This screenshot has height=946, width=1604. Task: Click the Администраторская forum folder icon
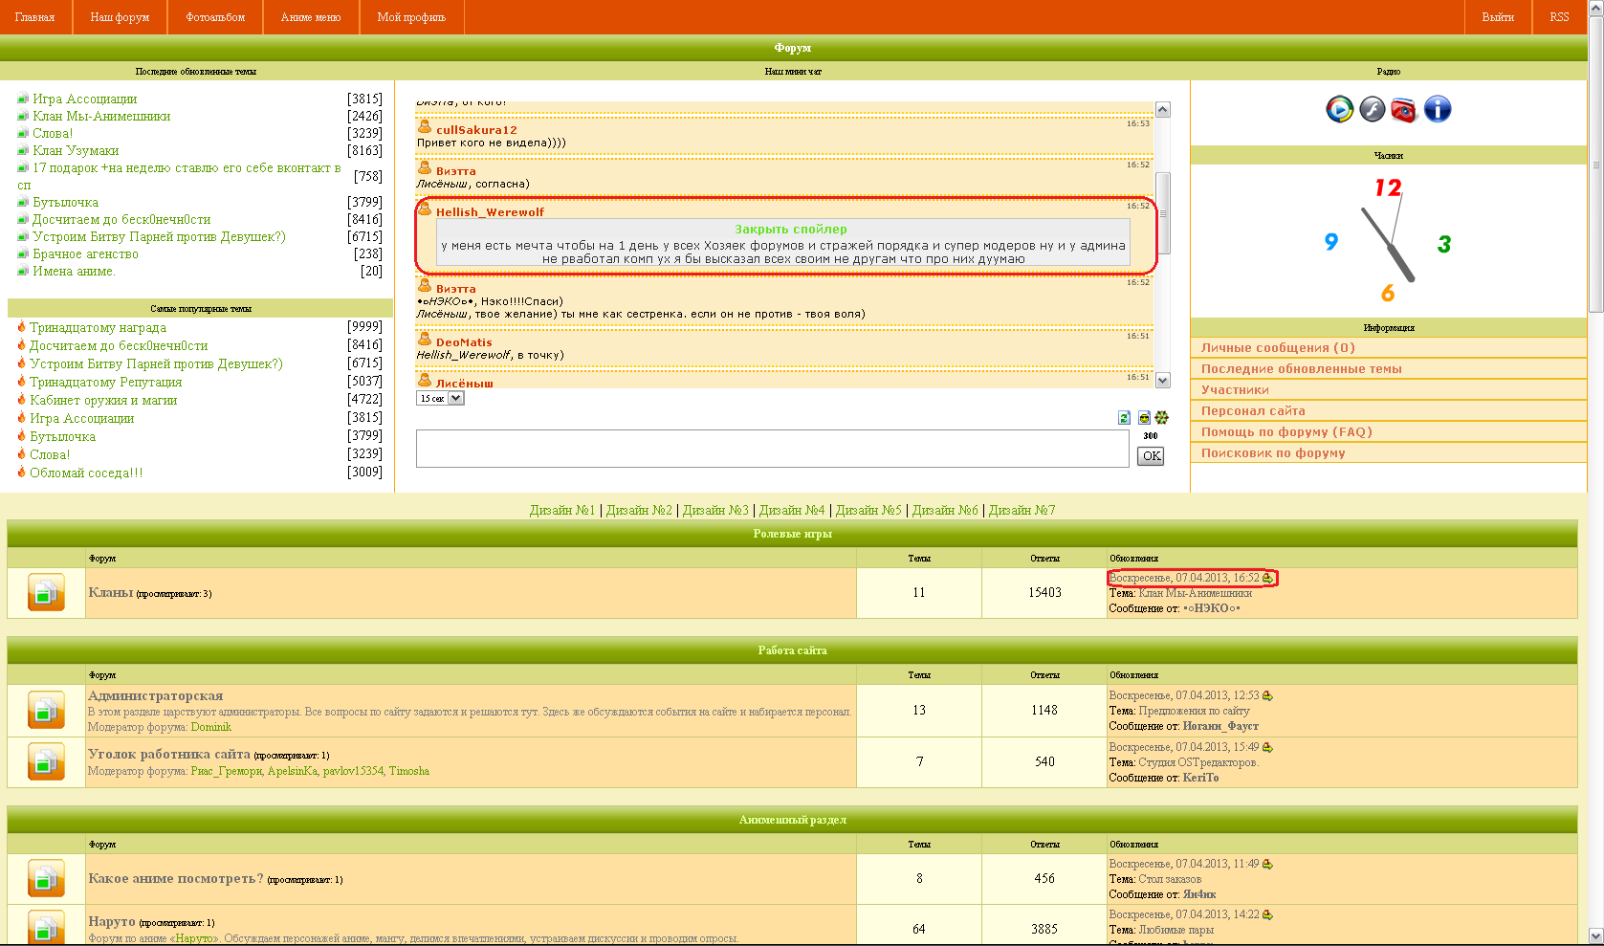[46, 711]
